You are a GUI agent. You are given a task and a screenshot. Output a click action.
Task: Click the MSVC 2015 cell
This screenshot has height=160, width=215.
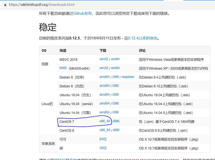click(69, 59)
